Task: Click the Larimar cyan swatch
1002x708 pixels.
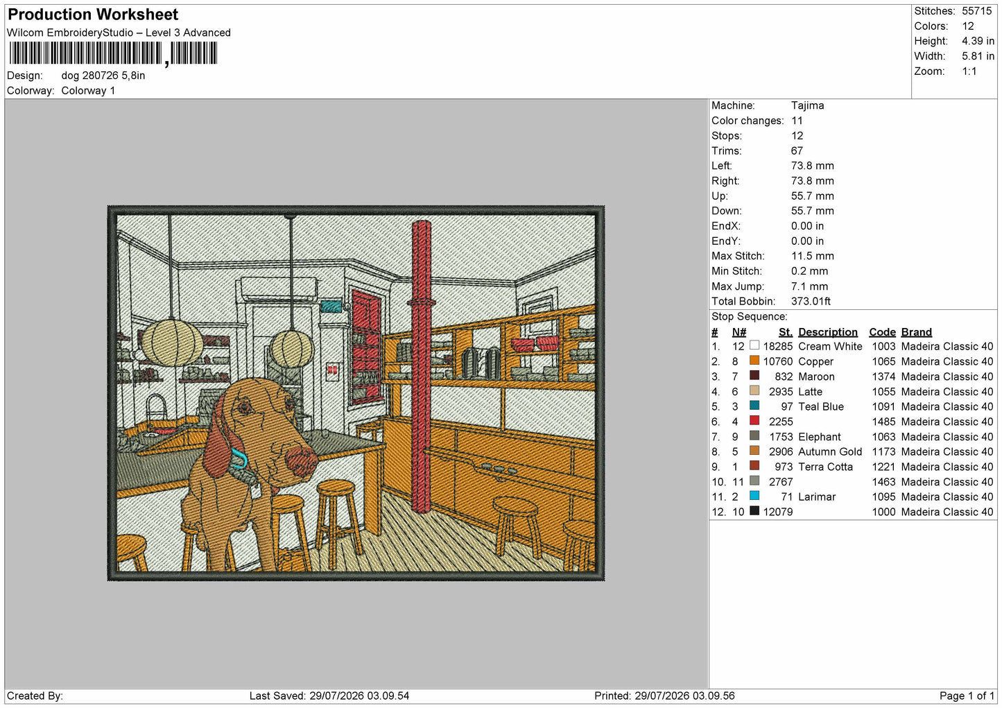Action: pyautogui.click(x=754, y=496)
